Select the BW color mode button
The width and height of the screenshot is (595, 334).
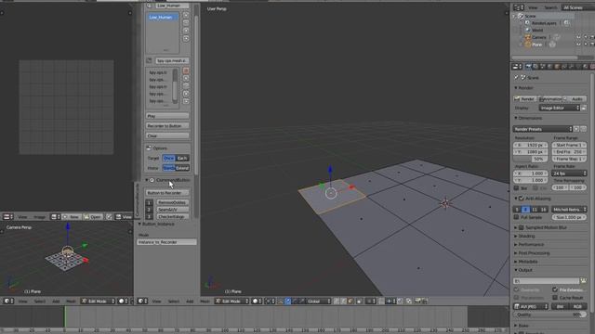point(560,307)
